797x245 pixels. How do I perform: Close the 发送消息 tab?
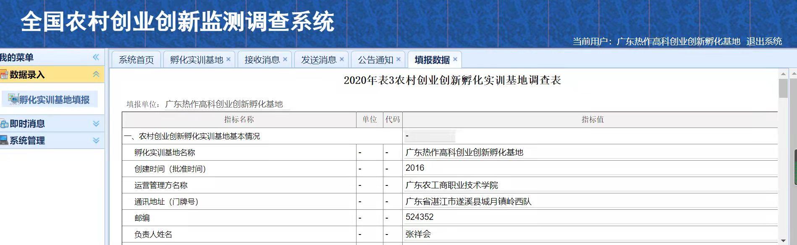pos(342,59)
